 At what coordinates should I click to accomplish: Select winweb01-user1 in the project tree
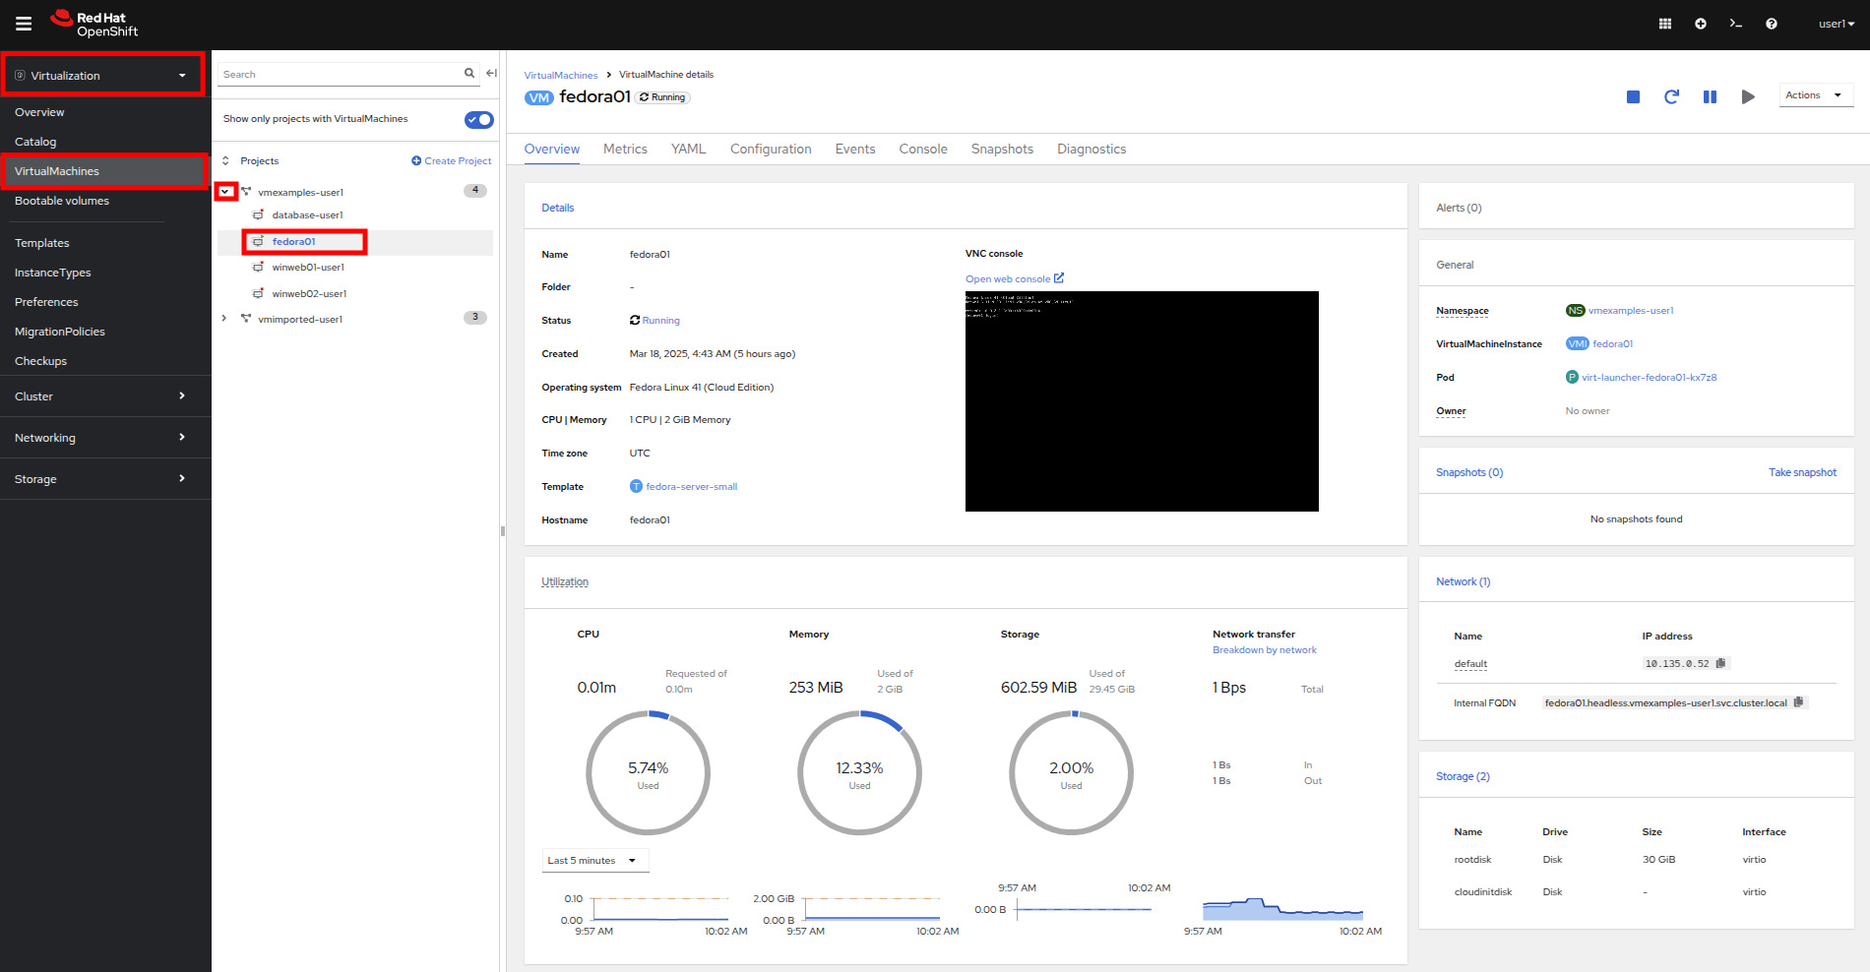click(308, 268)
